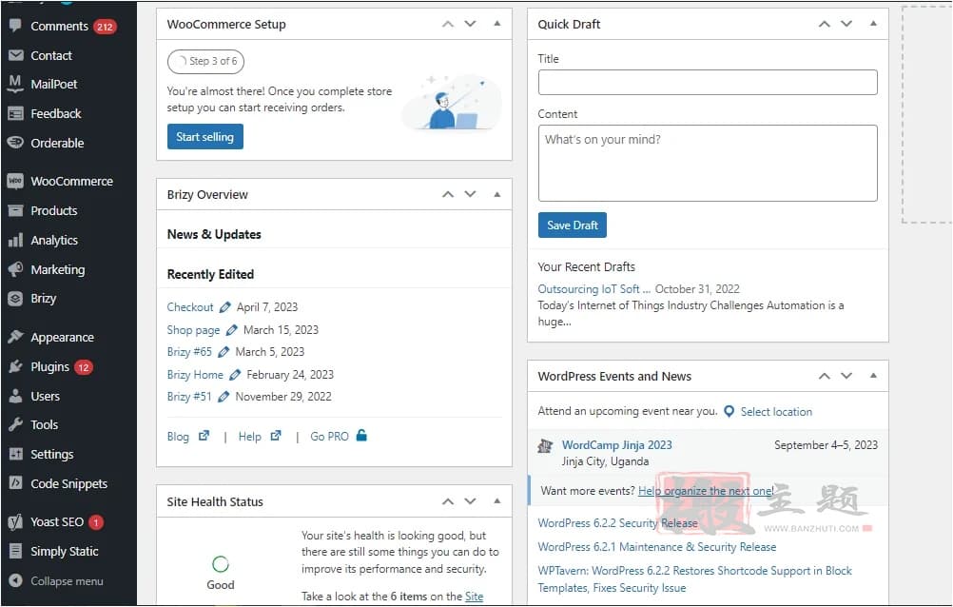The image size is (953, 607).
Task: Click the pencil edit icon beside Brizy #65
Action: pyautogui.click(x=224, y=352)
